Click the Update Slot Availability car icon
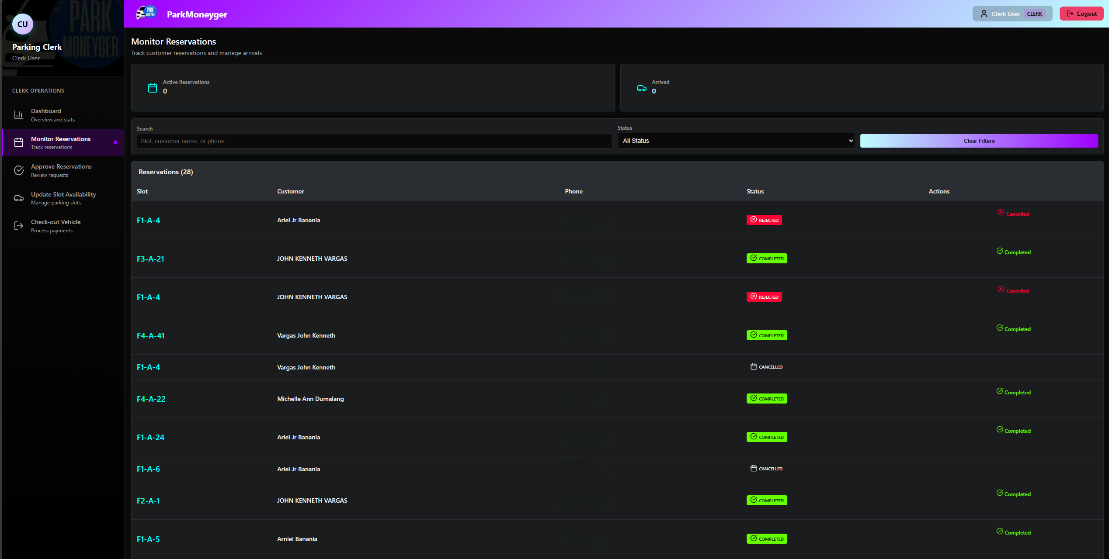The width and height of the screenshot is (1109, 559). click(x=19, y=198)
